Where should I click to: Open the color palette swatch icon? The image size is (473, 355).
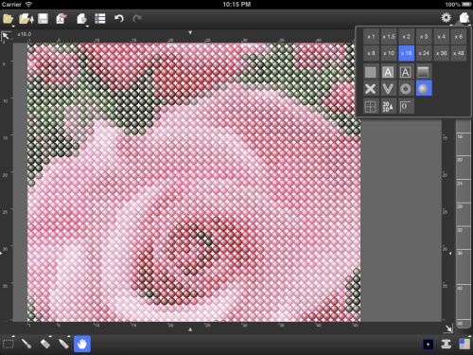point(464,344)
